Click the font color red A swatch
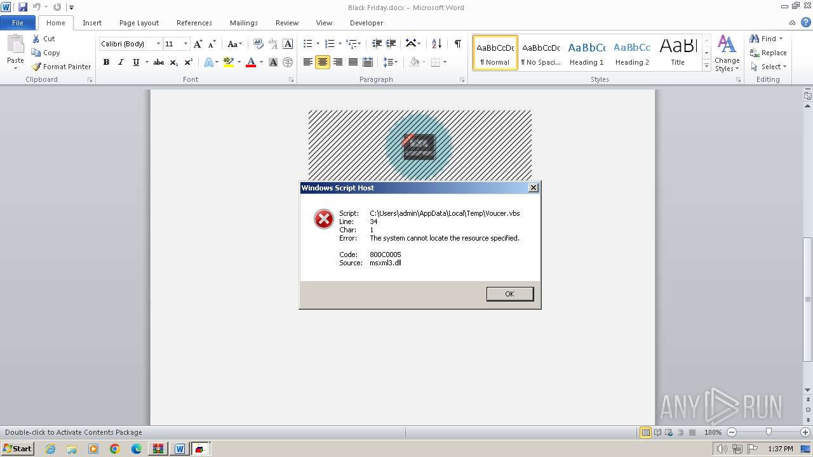The image size is (813, 457). [x=251, y=62]
